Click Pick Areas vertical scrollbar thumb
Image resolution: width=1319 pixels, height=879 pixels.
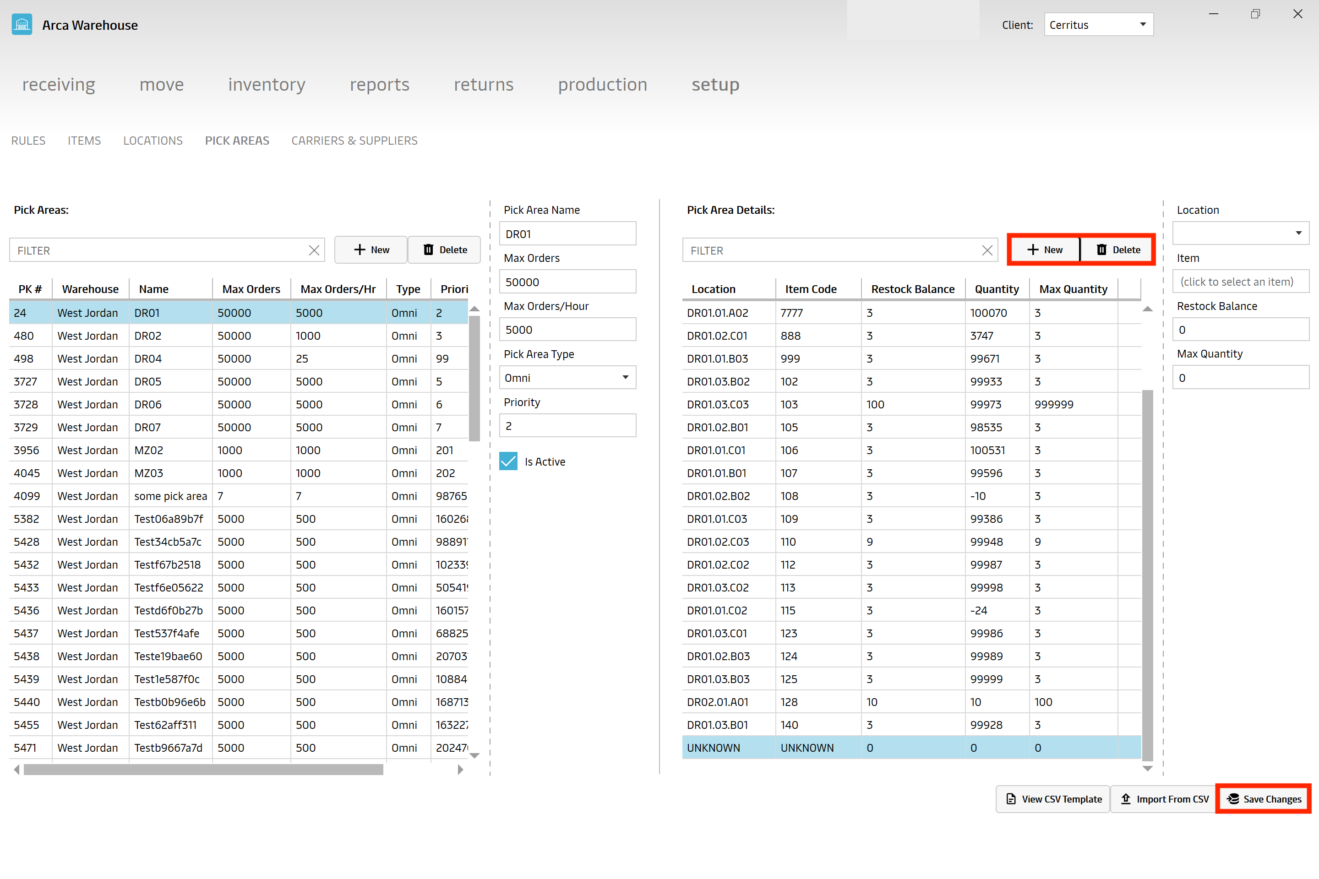(x=474, y=379)
